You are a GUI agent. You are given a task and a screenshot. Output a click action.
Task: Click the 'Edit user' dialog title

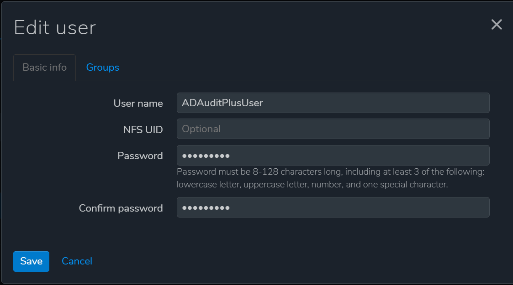point(55,27)
